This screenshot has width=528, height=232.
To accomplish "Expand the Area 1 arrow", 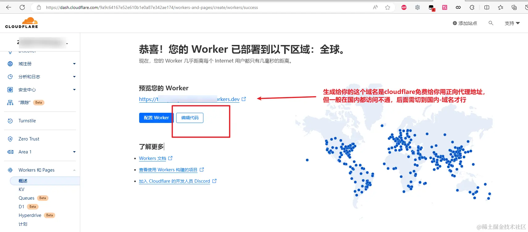I will tap(74, 152).
